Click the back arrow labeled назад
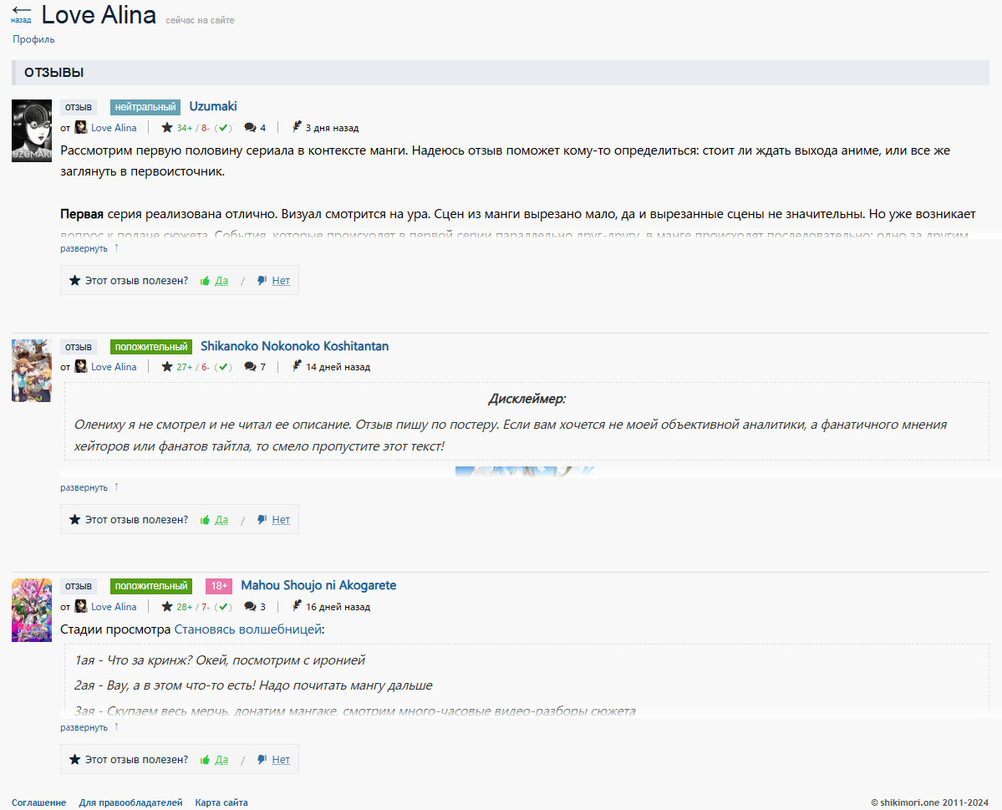This screenshot has height=810, width=1002. point(21,13)
